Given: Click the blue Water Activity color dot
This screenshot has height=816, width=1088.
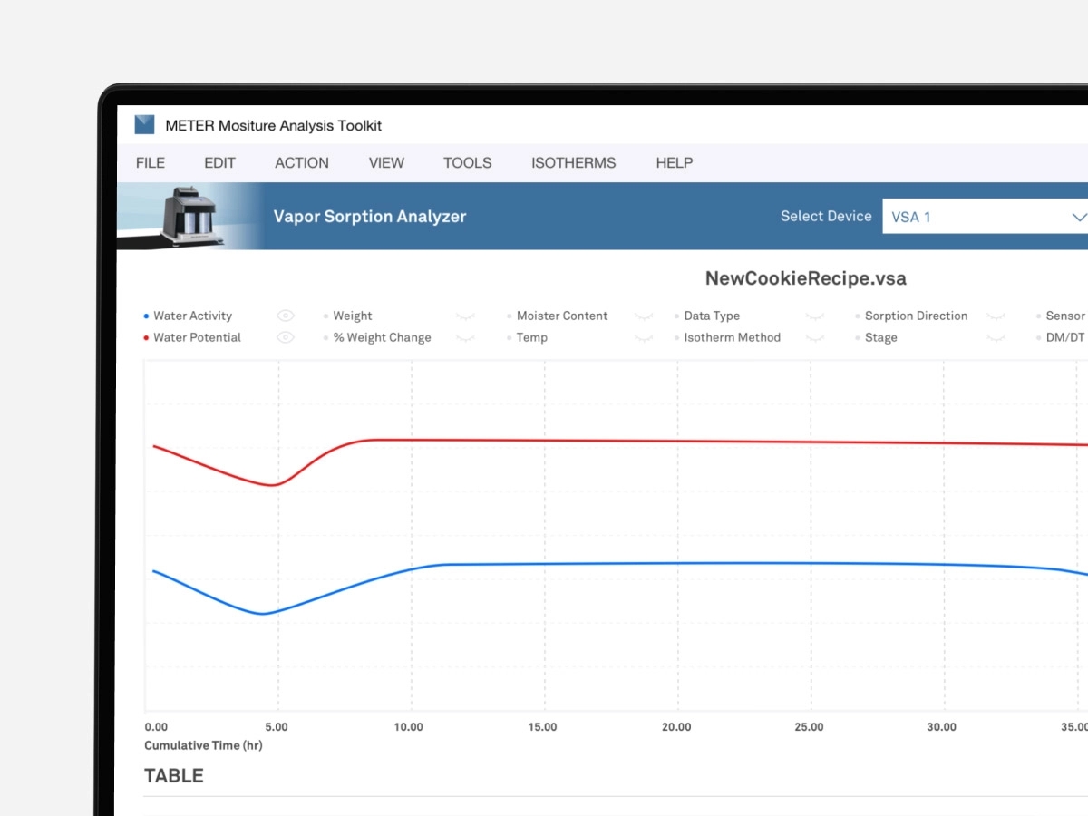Looking at the screenshot, I should [147, 316].
